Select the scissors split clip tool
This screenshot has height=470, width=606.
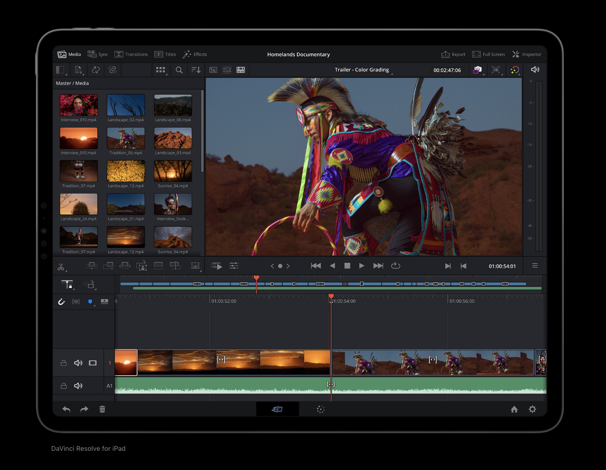pyautogui.click(x=61, y=266)
